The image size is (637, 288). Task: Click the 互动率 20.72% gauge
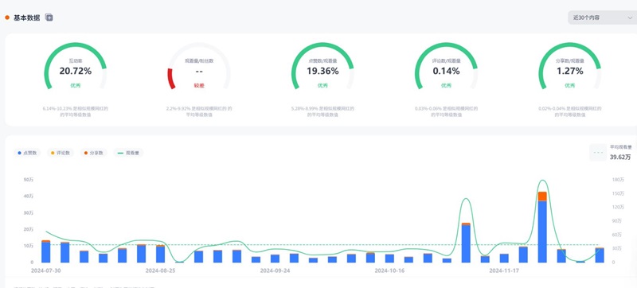75,66
